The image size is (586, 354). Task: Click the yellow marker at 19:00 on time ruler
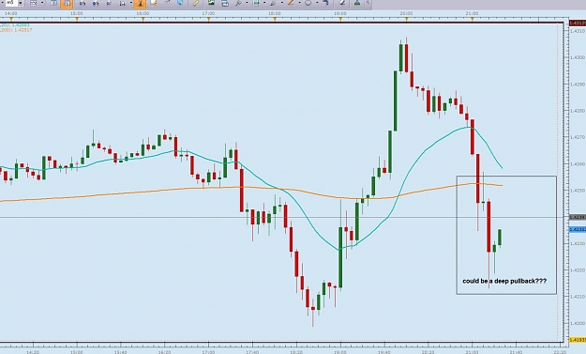(x=340, y=19)
